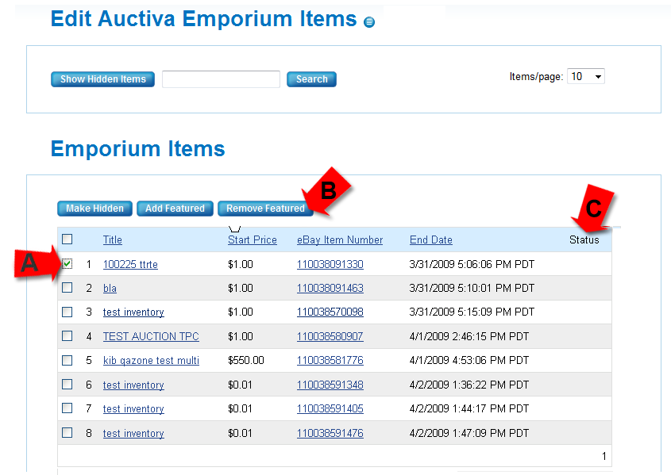Click Show Hidden Items button
Screen dimensions: 671x475
pos(102,79)
